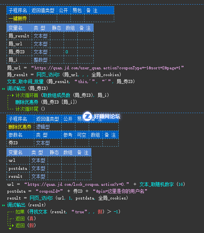
Task: Click the 可空 header cell
Action: pos(81,135)
